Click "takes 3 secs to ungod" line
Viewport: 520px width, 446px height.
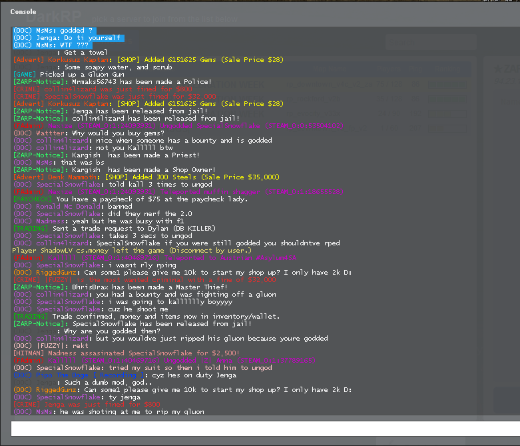click(103, 236)
